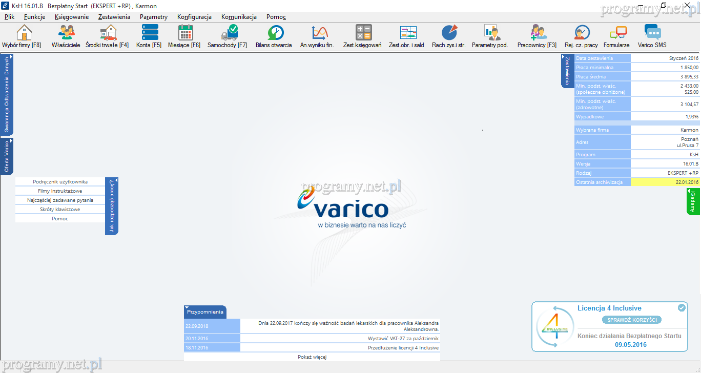Open Konta database icon
This screenshot has height=373, width=701.
point(150,33)
